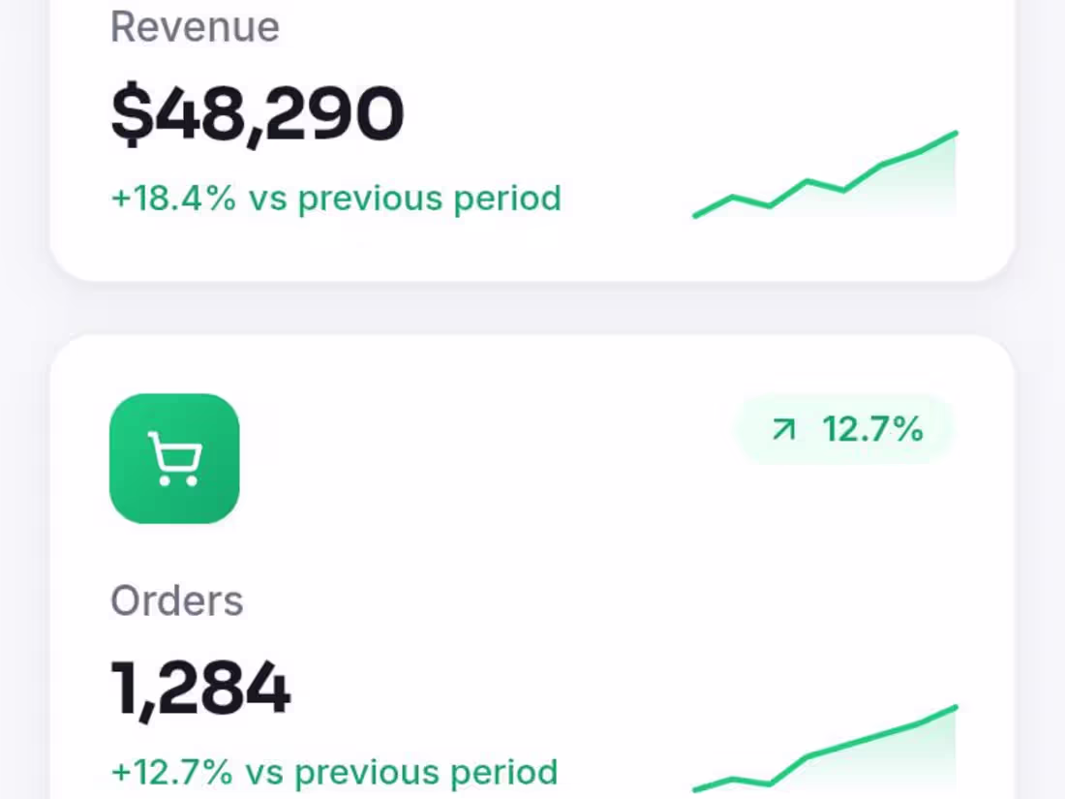Click the gray gap between the two cards
The width and height of the screenshot is (1065, 799).
[x=532, y=308]
